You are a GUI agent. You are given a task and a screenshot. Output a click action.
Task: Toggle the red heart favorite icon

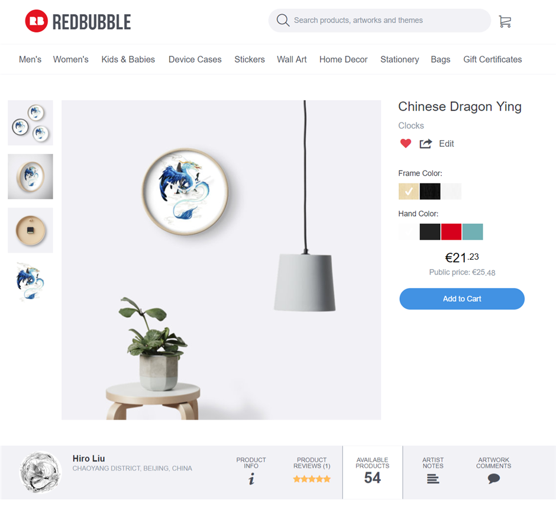click(x=405, y=143)
